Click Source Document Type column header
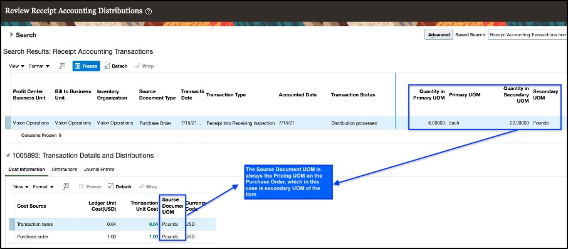 (157, 94)
